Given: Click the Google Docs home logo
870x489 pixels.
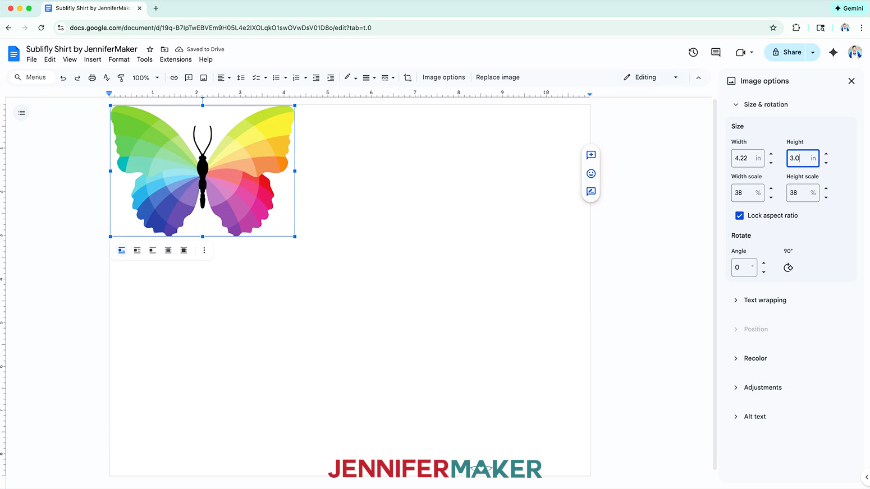Looking at the screenshot, I should click(13, 54).
